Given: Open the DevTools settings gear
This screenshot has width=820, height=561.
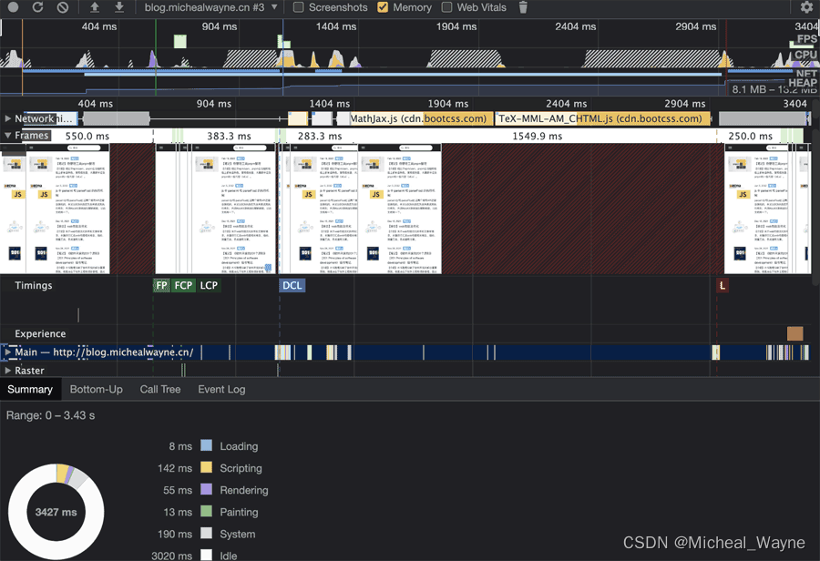Looking at the screenshot, I should (805, 7).
